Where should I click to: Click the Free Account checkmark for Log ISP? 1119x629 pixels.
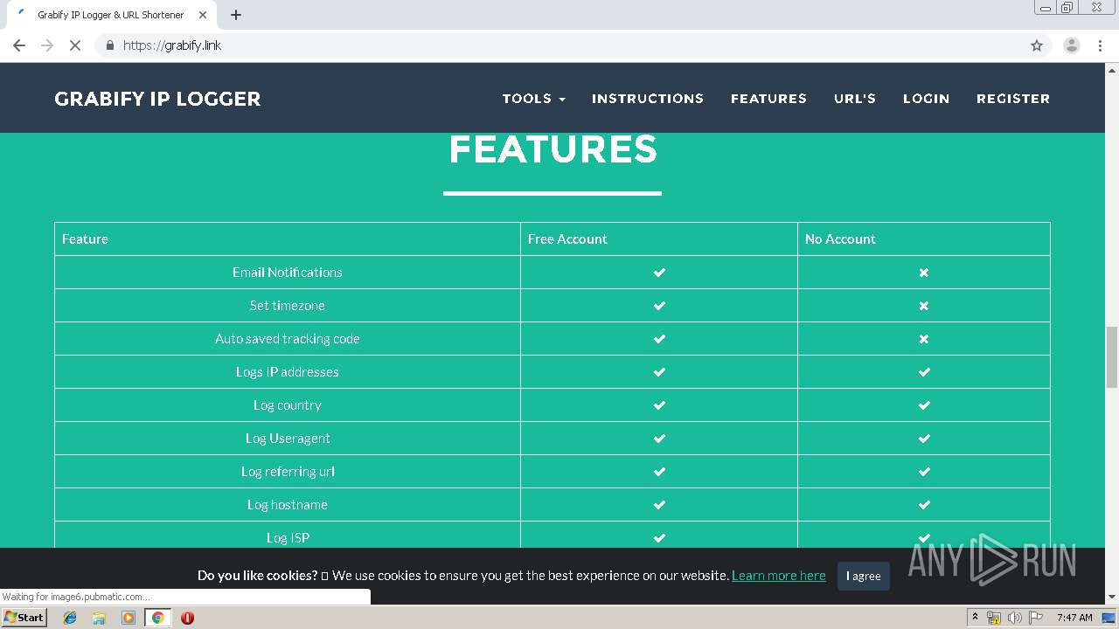pyautogui.click(x=659, y=538)
